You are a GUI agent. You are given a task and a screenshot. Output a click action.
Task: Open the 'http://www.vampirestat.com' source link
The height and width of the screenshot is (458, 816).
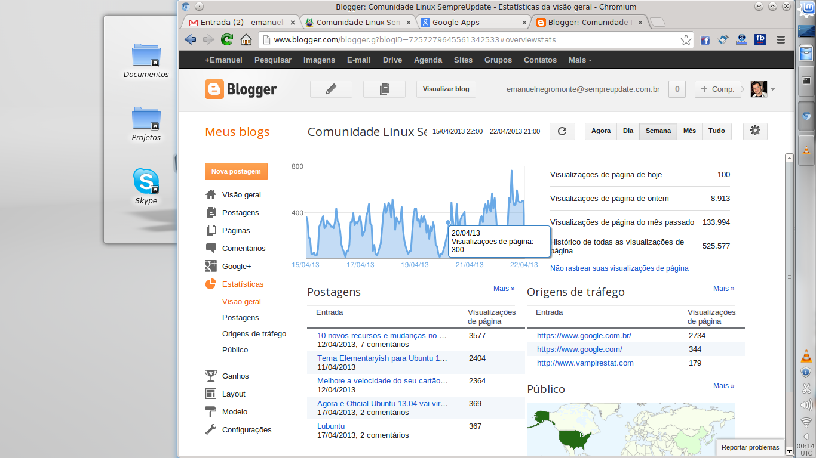(585, 363)
